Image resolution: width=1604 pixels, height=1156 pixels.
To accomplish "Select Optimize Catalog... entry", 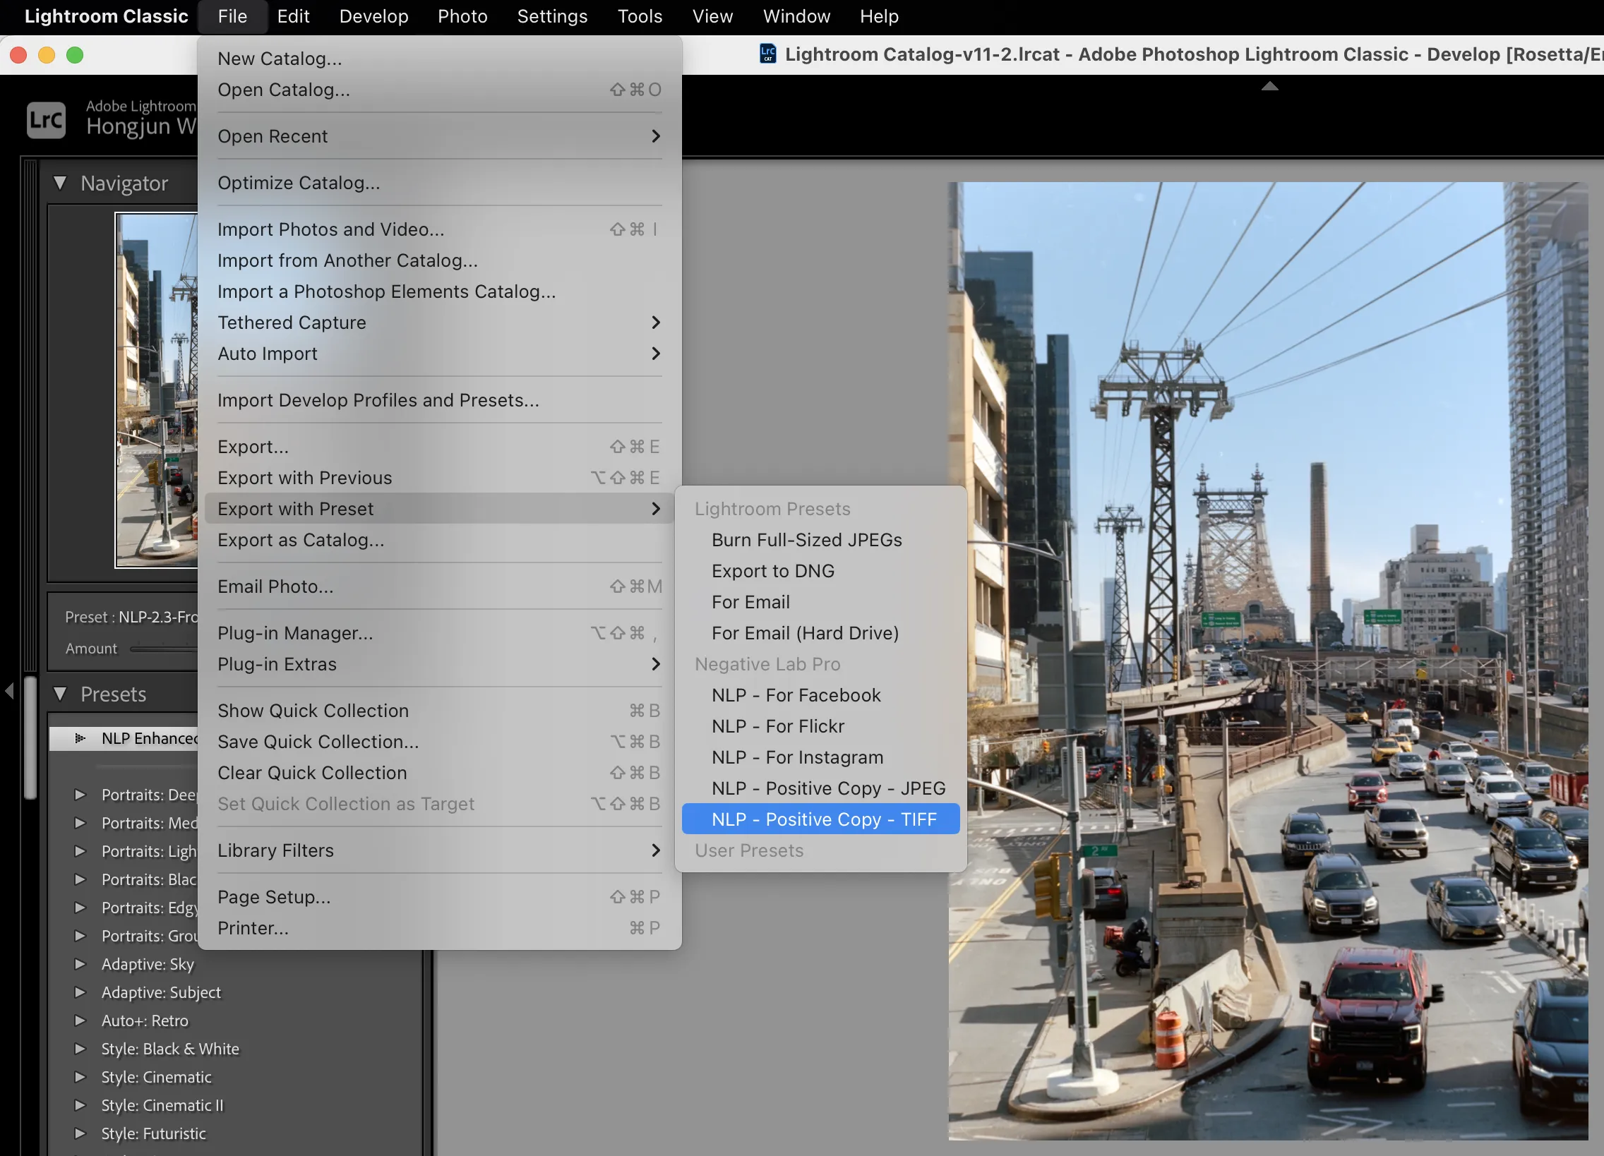I will (x=439, y=182).
